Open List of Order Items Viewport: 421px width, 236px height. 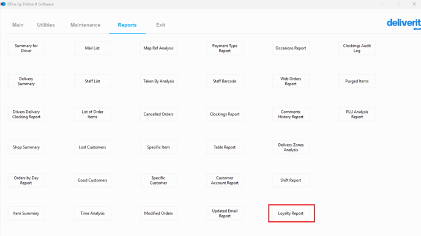tap(92, 114)
